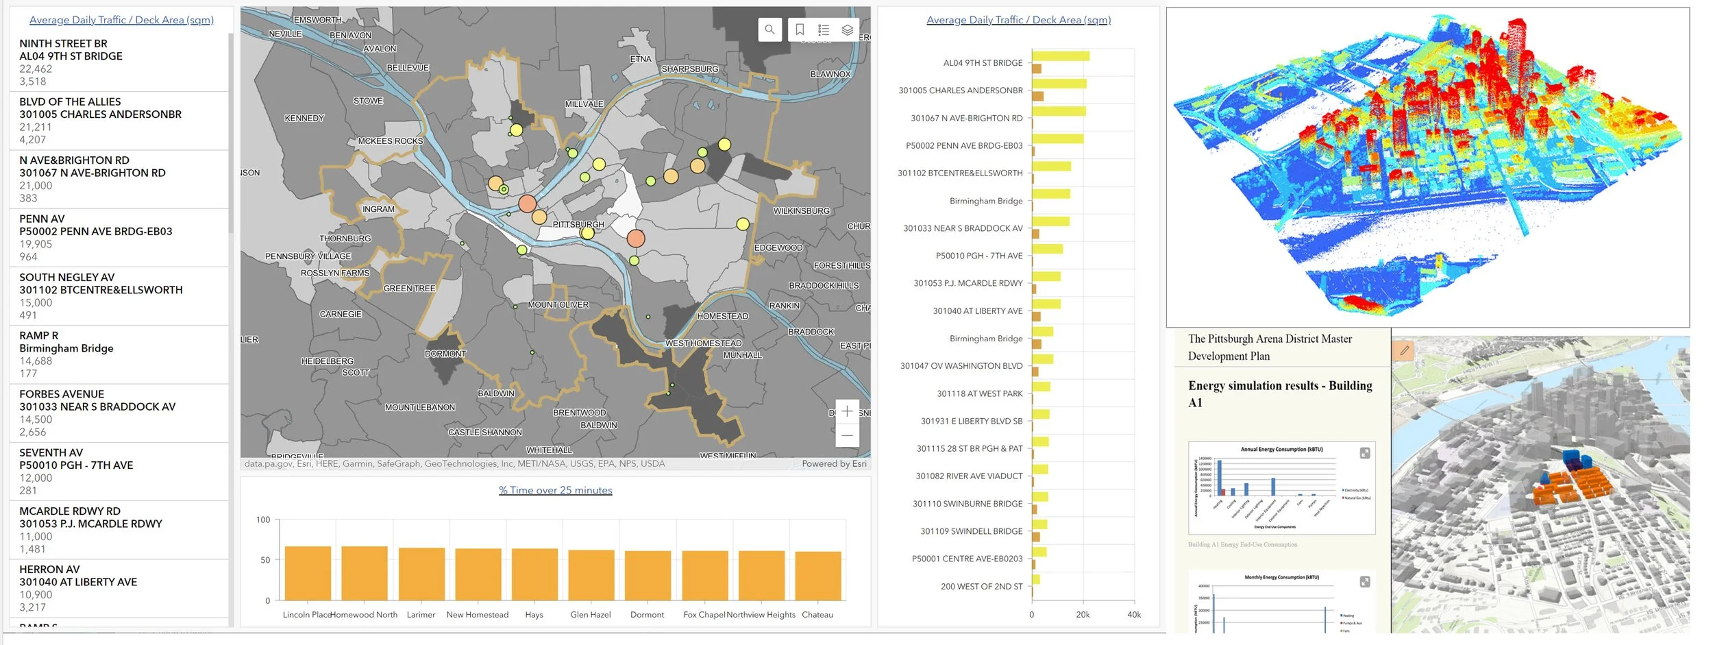The height and width of the screenshot is (645, 1713).
Task: Zoom in on the map with the plus button
Action: point(847,411)
